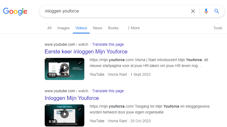Switch to the Books tab
This screenshot has width=227, height=127.
tap(113, 28)
